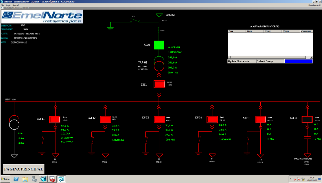Click the J3 feeder output arrow

(159, 155)
